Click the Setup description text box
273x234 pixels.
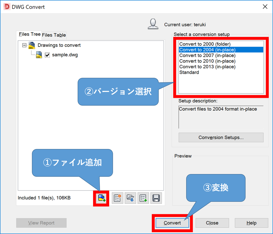[221, 117]
